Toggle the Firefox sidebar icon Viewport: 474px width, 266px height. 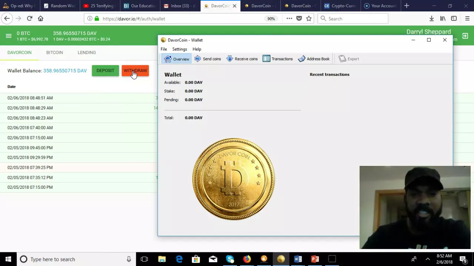454,18
